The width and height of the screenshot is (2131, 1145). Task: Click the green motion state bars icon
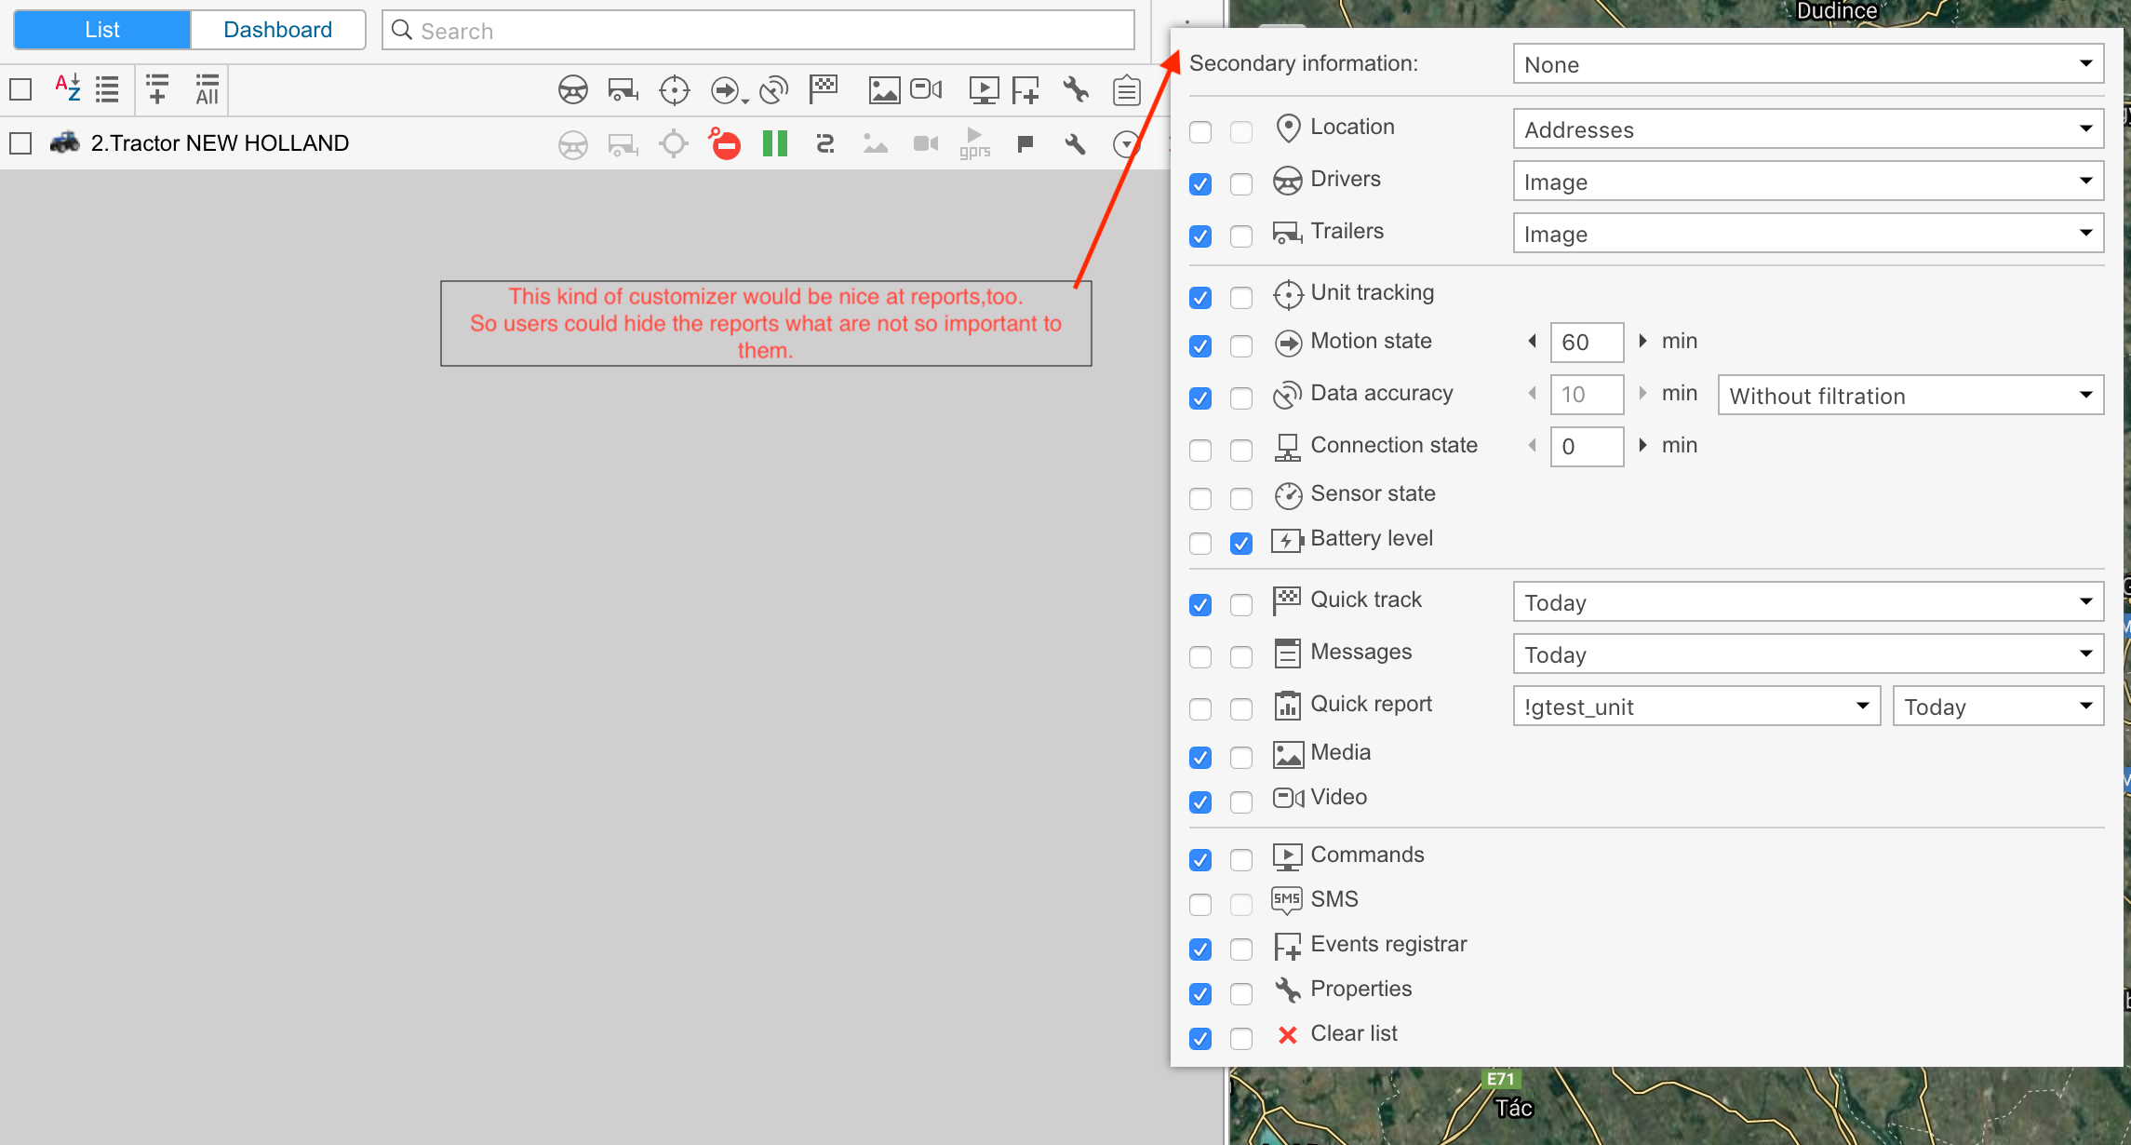click(x=774, y=143)
